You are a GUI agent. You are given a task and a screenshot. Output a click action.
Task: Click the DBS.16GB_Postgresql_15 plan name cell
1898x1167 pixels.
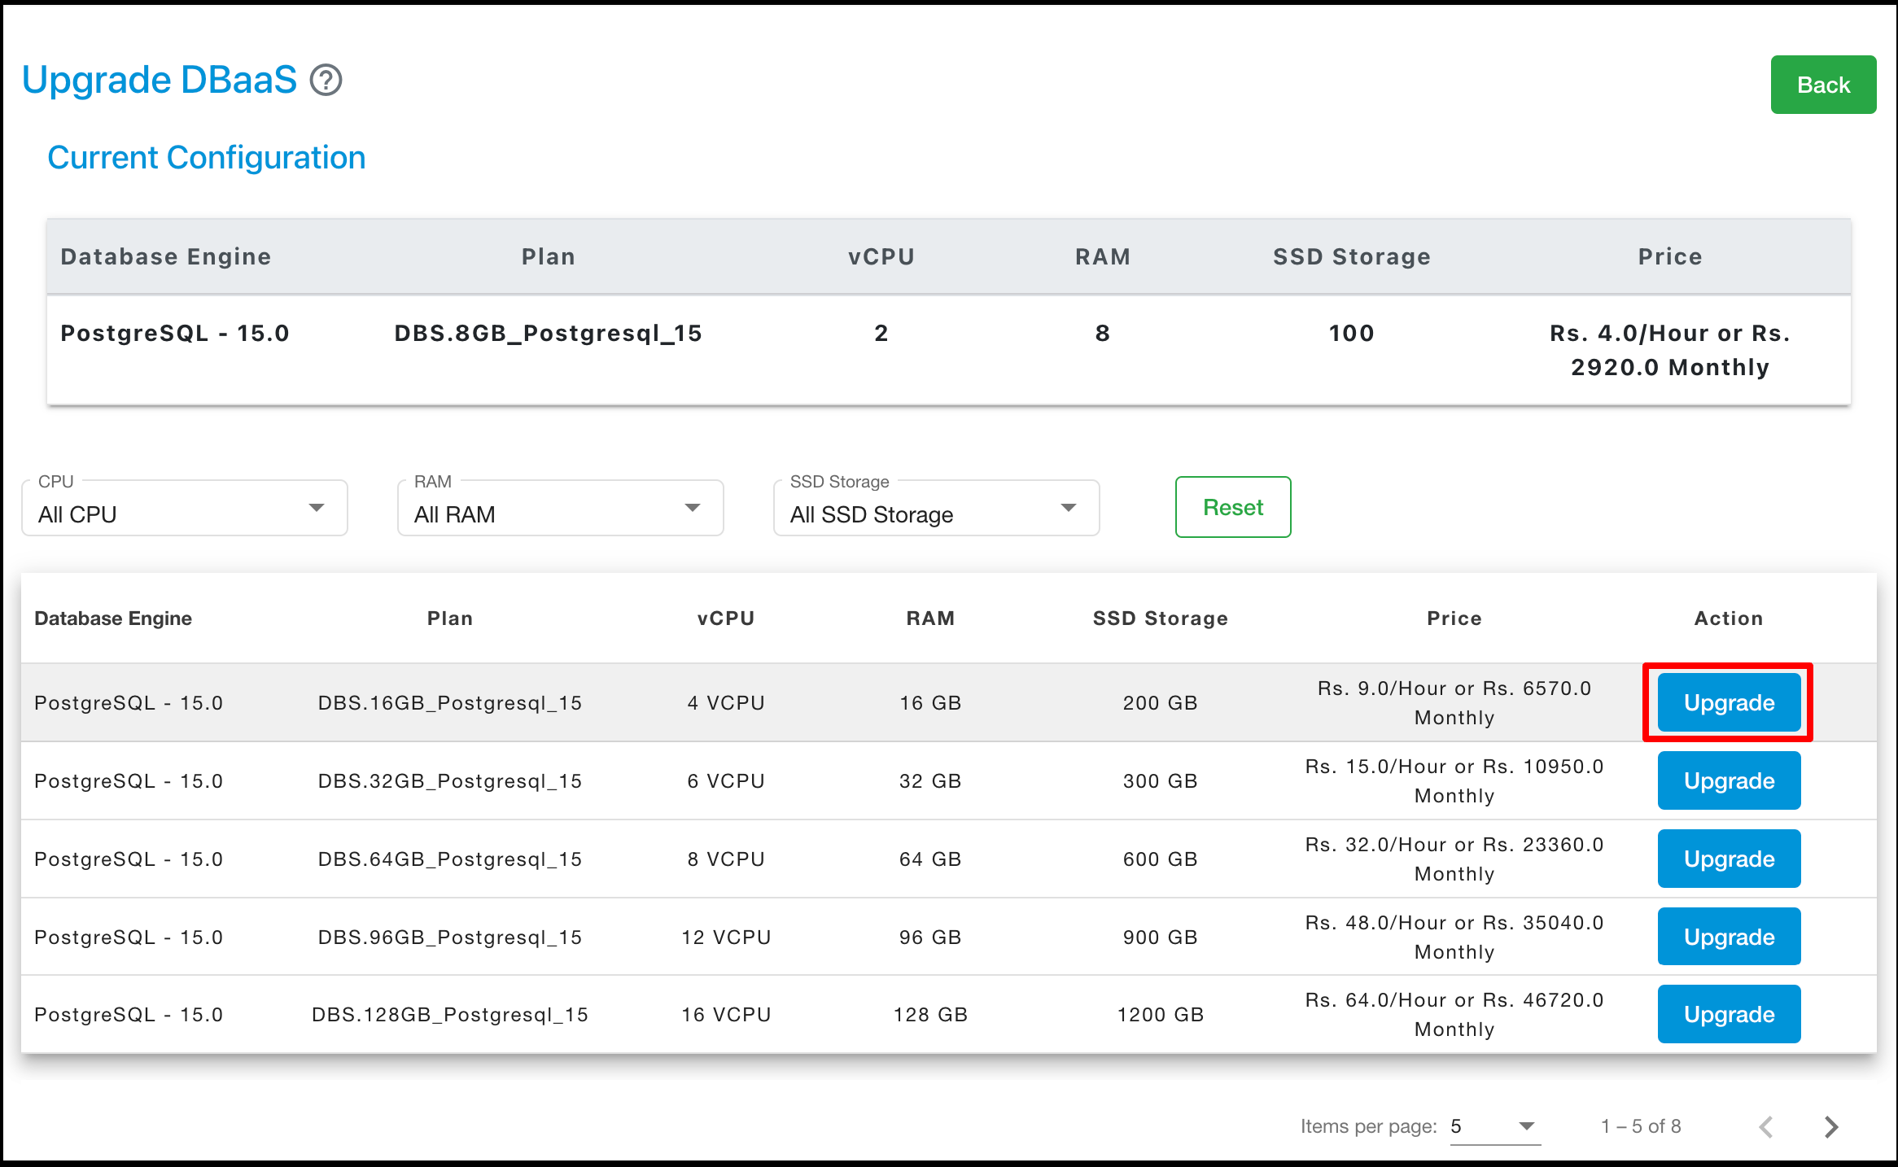point(450,702)
